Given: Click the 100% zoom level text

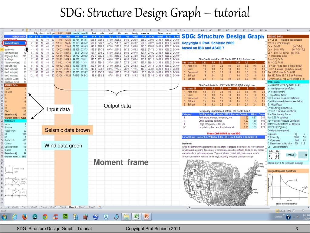Looking at the screenshot, I should [x=289, y=211].
